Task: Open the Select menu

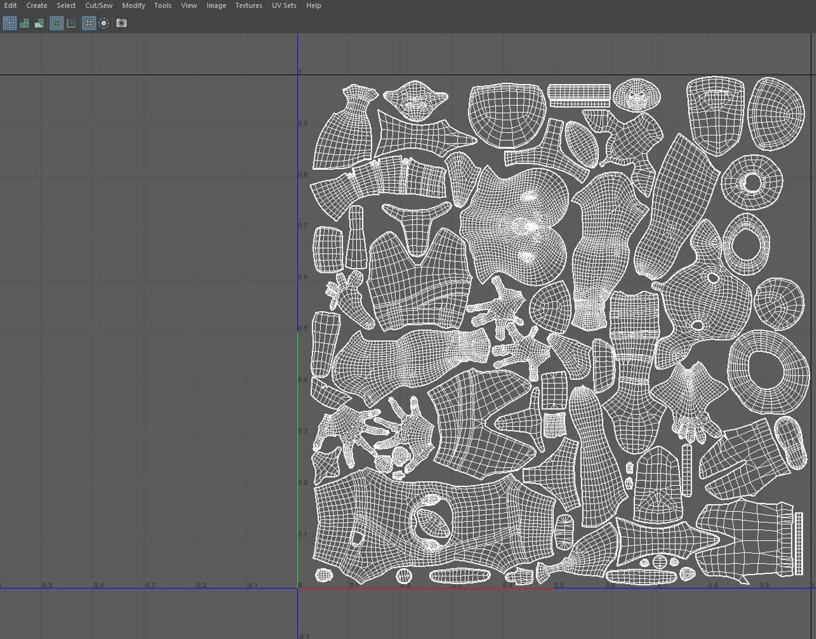Action: click(66, 5)
